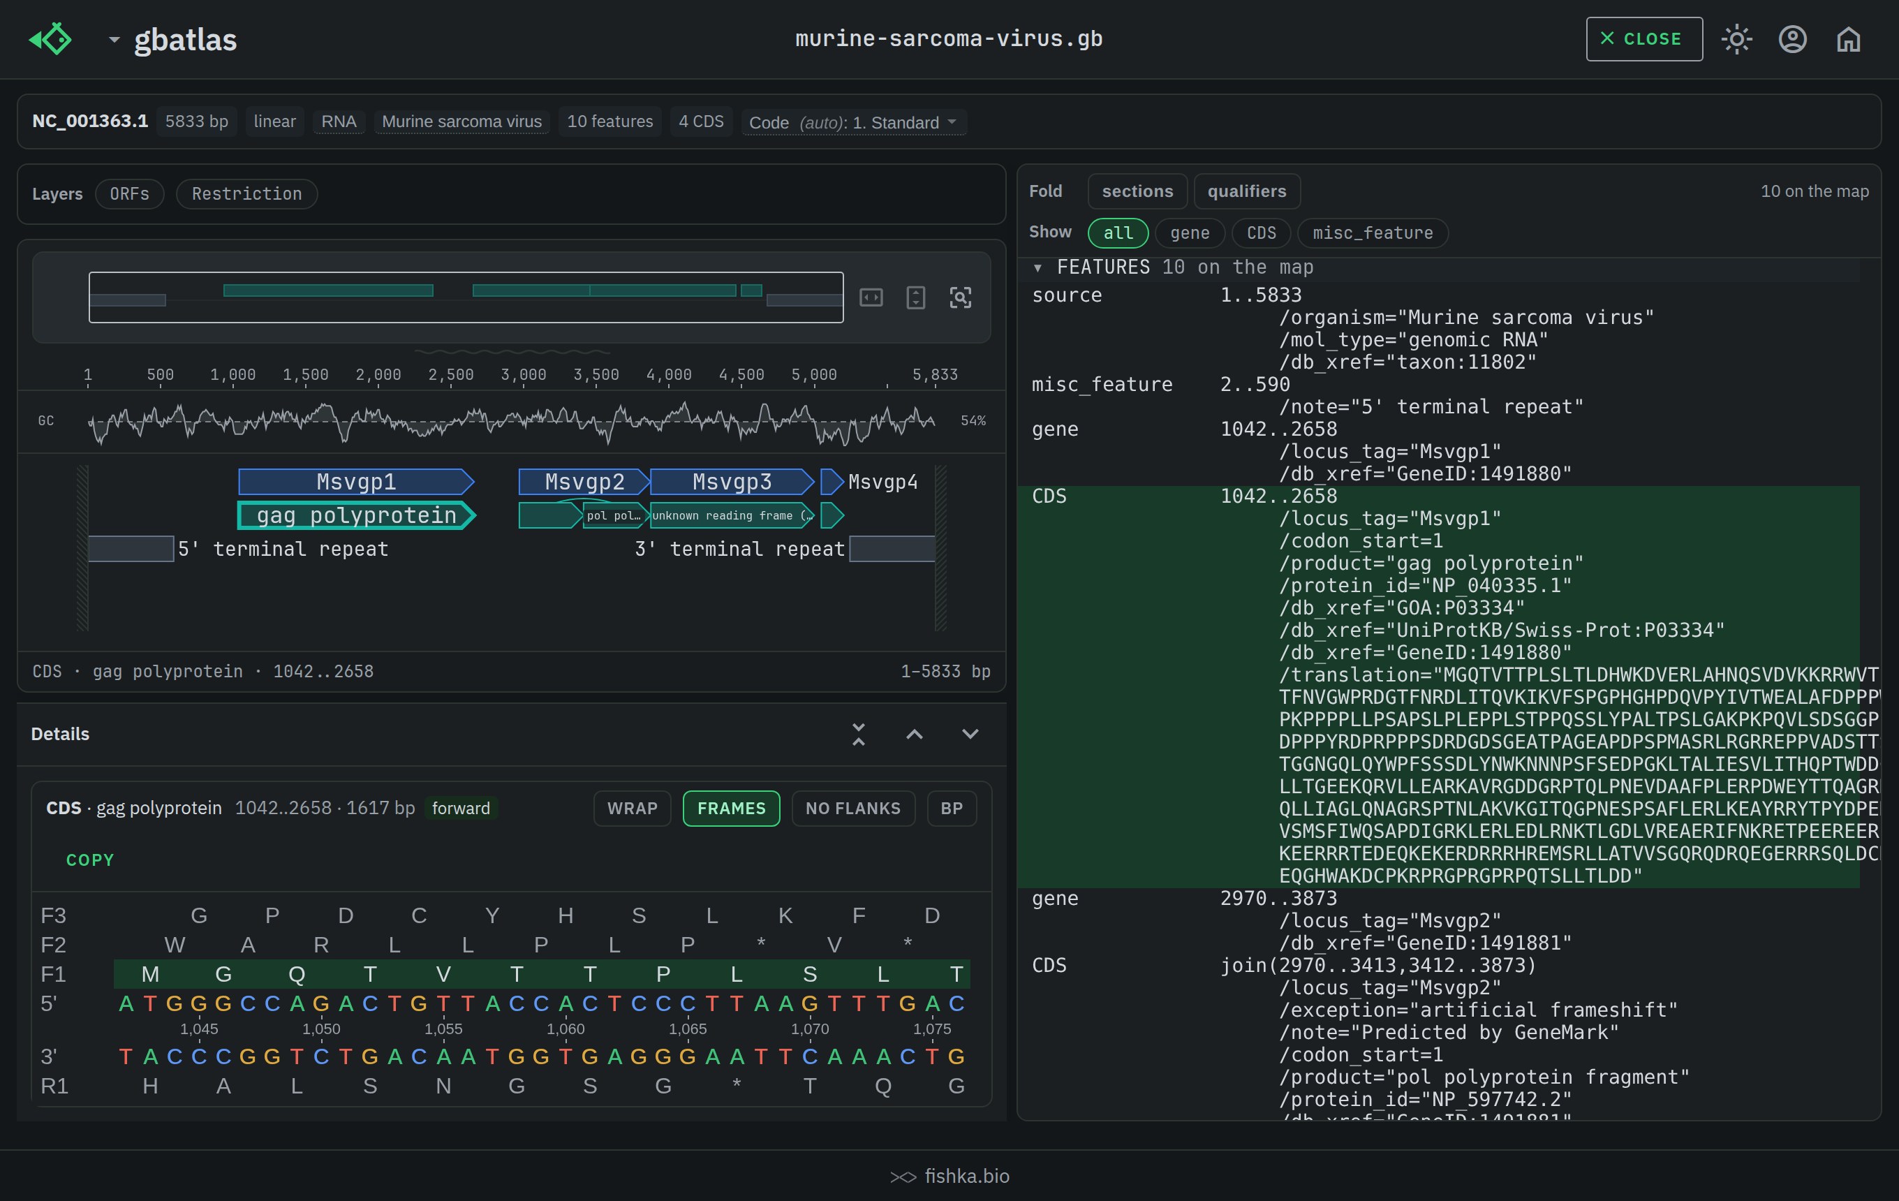The width and height of the screenshot is (1899, 1201).
Task: Select the source 1..5833 feature row
Action: click(x=1438, y=296)
